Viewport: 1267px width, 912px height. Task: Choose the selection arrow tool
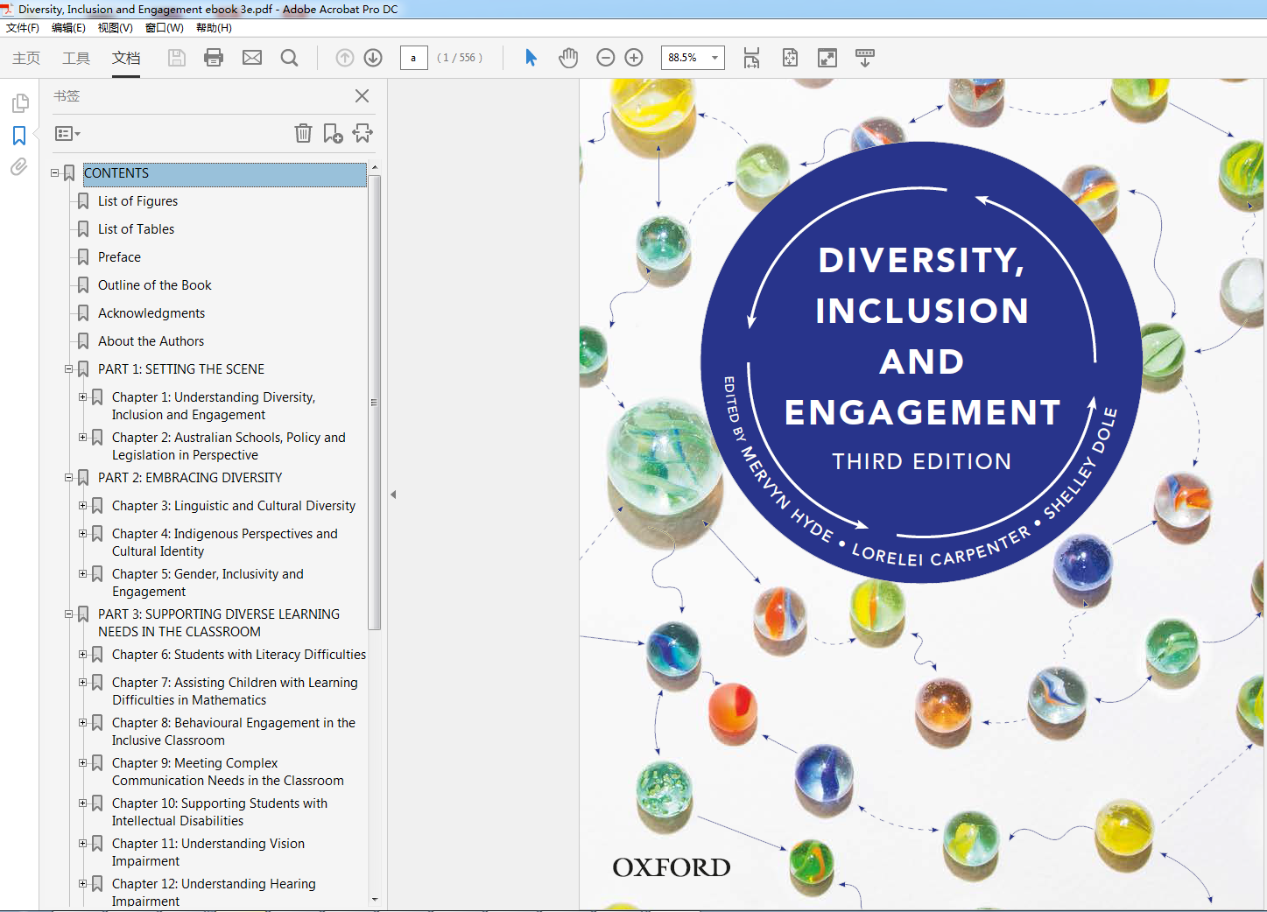coord(531,58)
